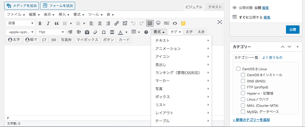The width and height of the screenshot is (305, 127).
Task: Click the source code brackets icon
Action: point(175,23)
